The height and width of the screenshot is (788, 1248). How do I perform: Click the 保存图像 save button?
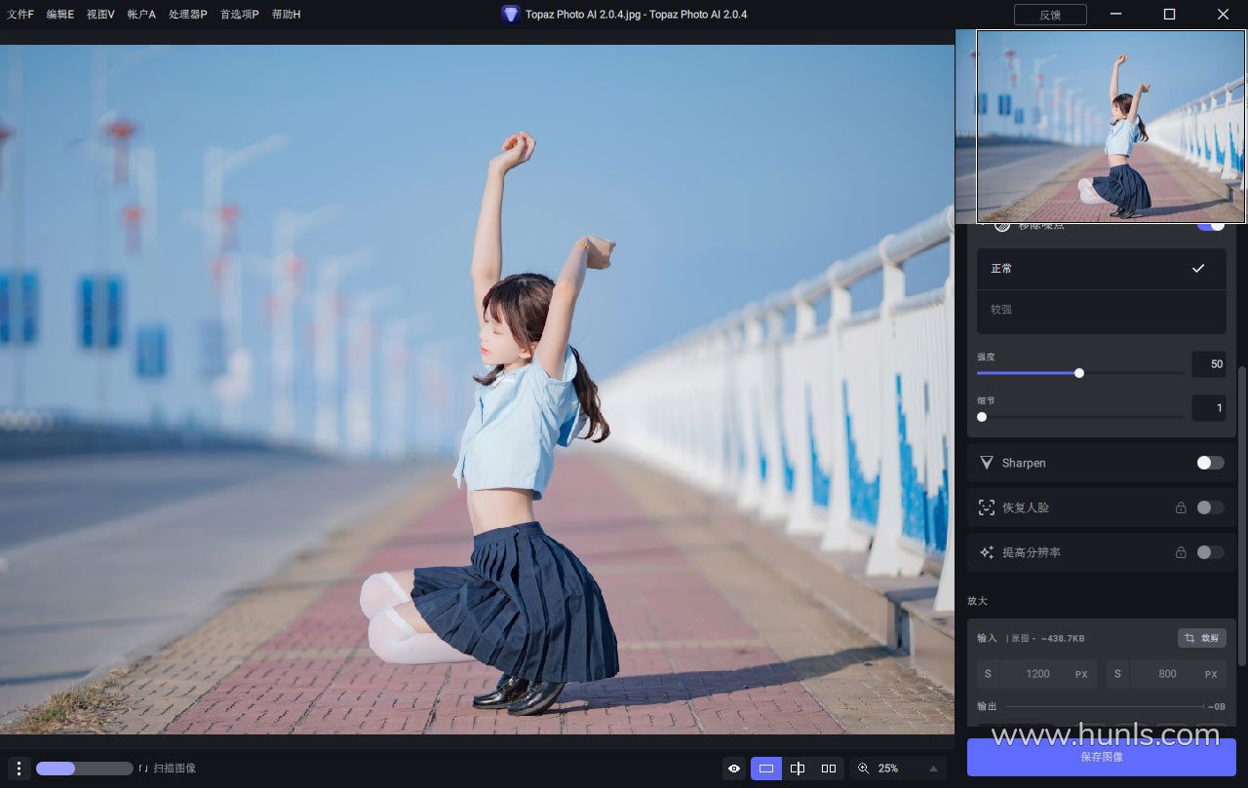coord(1101,757)
